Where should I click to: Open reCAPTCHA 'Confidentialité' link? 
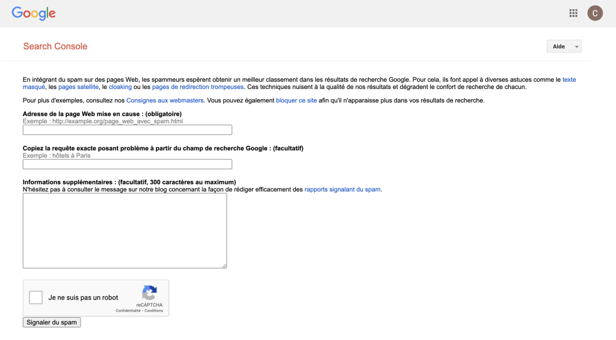point(129,311)
